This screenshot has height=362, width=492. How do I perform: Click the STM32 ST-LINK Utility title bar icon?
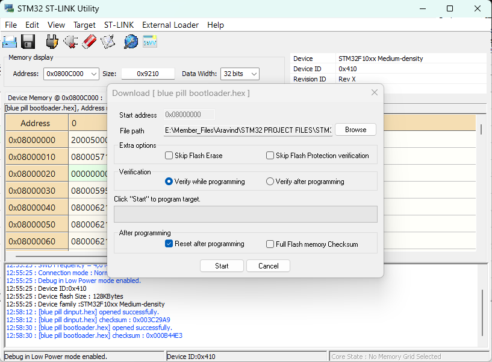(9, 8)
